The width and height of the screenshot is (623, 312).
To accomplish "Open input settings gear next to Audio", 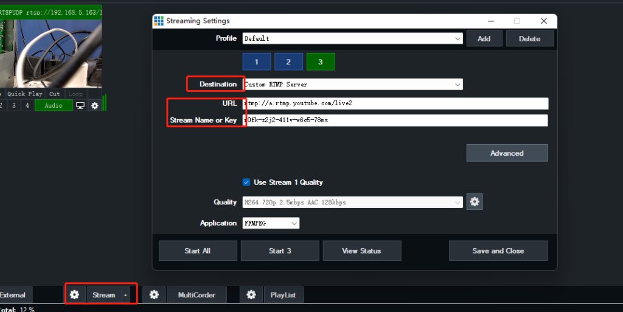I will [94, 106].
